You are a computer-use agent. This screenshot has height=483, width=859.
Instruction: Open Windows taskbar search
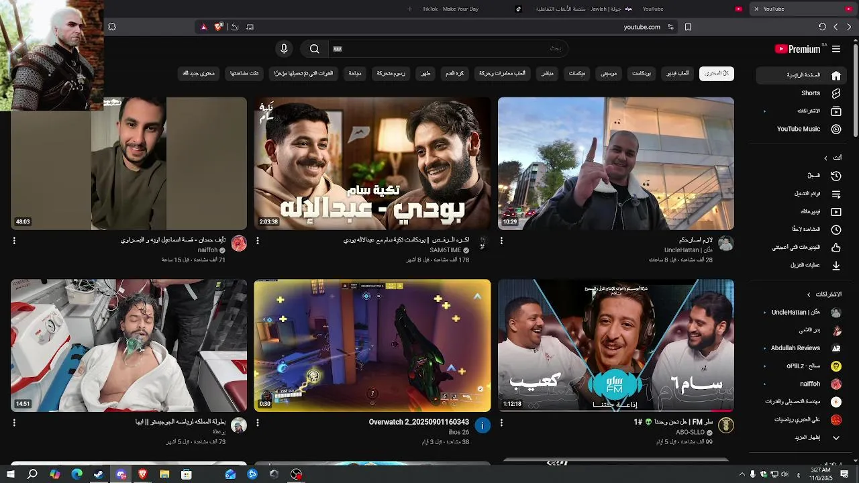tap(32, 474)
